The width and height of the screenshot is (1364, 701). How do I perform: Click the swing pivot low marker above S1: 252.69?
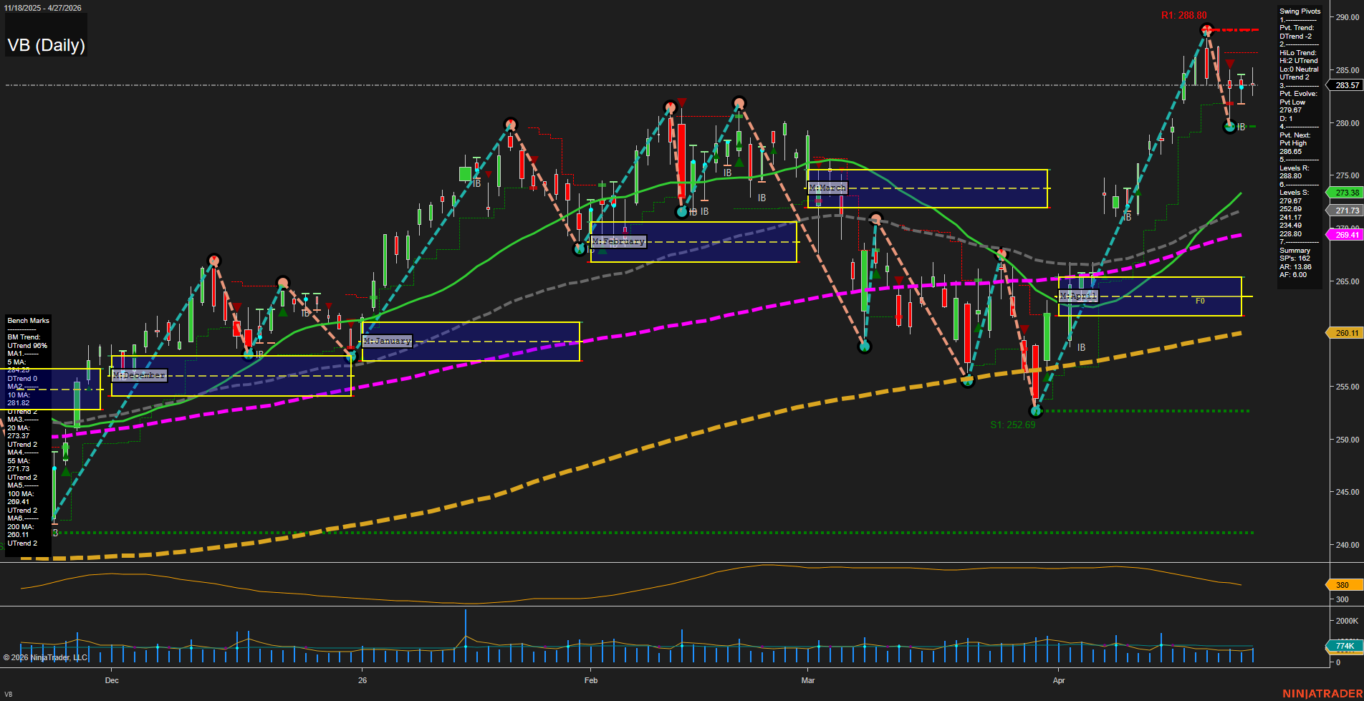[x=1034, y=410]
